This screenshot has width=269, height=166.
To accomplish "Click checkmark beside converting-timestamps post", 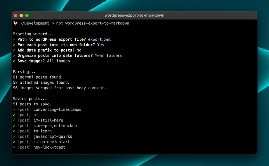I will pyautogui.click(x=14, y=110).
